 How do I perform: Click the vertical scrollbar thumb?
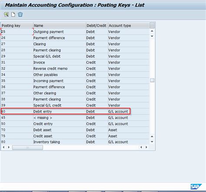[x=152, y=80]
